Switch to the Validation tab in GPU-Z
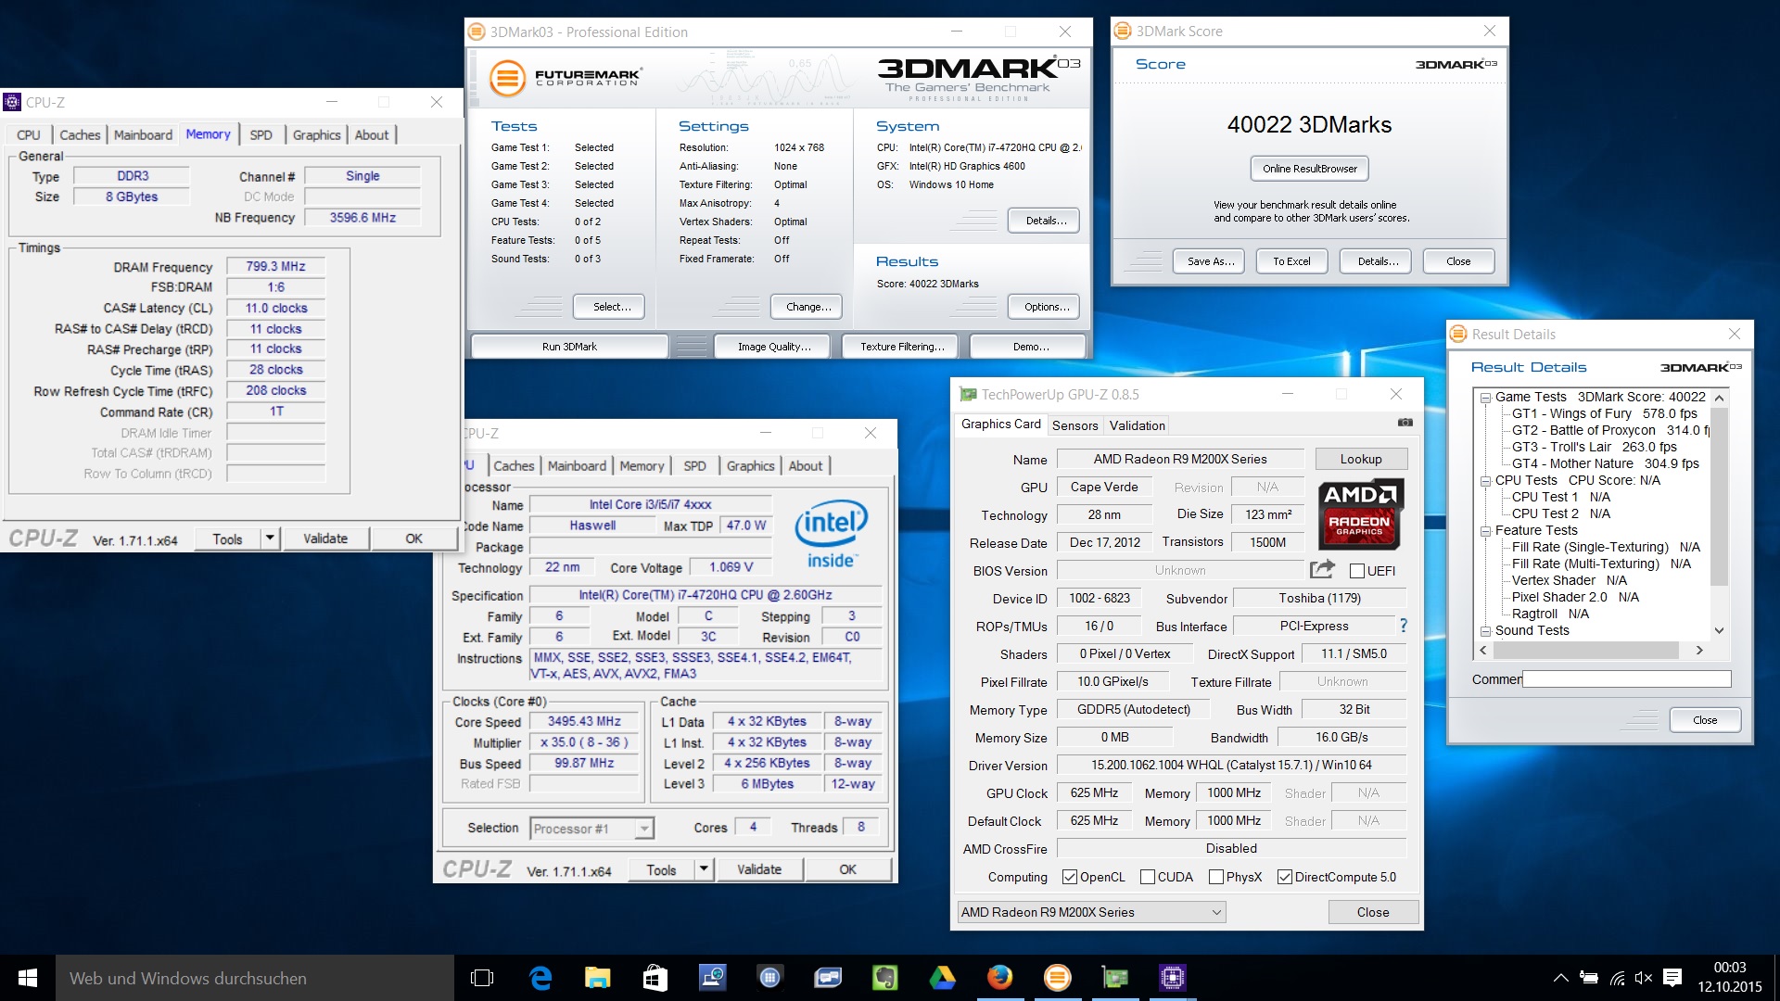The width and height of the screenshot is (1780, 1001). pyautogui.click(x=1137, y=425)
